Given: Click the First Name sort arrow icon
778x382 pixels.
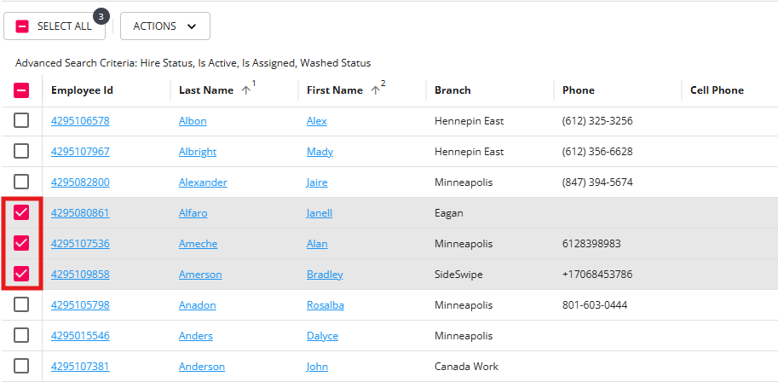Looking at the screenshot, I should click(x=376, y=90).
